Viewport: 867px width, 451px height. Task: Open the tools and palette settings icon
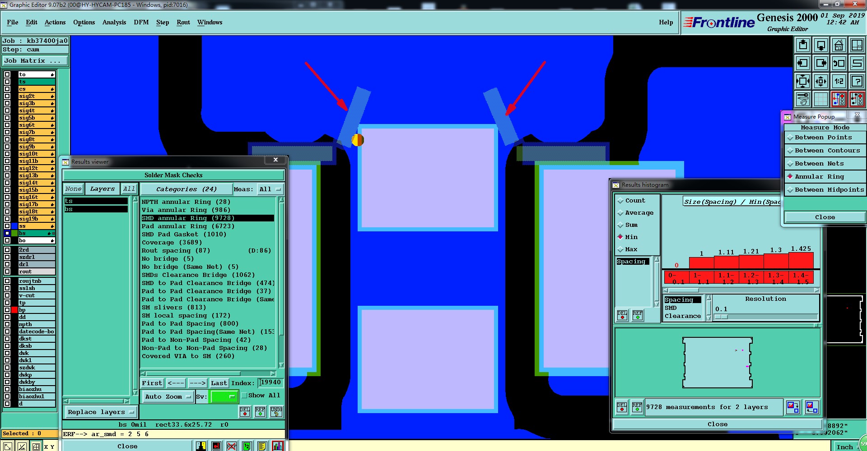tap(803, 99)
